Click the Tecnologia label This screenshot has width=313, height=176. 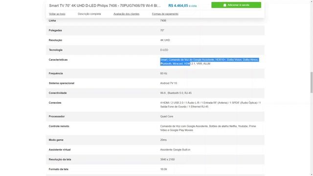pyautogui.click(x=55, y=50)
